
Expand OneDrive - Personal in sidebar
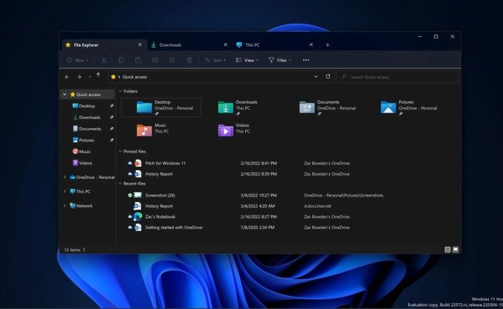coord(65,177)
